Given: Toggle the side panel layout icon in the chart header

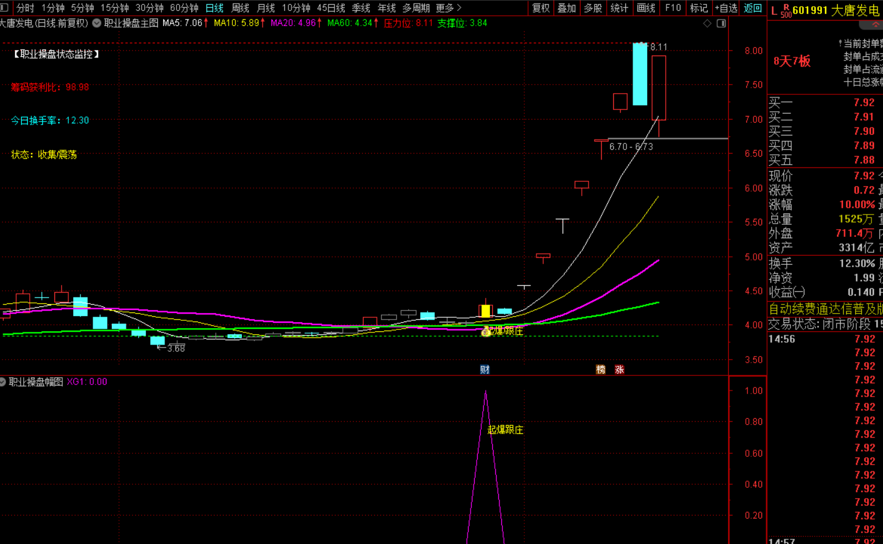Looking at the screenshot, I should 722,23.
